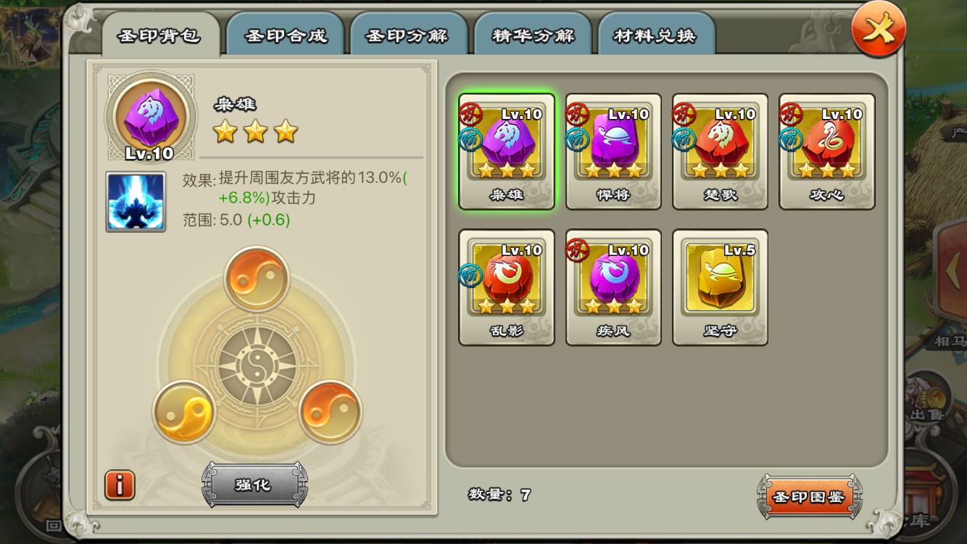The height and width of the screenshot is (544, 967).
Task: Select the 楚歌 red seal item
Action: (x=720, y=152)
